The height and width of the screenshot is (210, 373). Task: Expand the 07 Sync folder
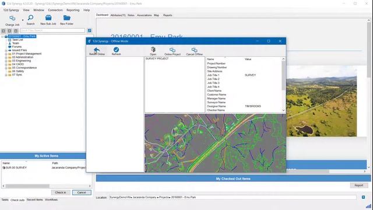click(6, 75)
